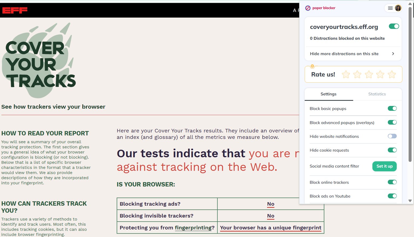414x237 pixels.
Task: Dismiss the Rate us banner close icon
Action: coord(312,66)
